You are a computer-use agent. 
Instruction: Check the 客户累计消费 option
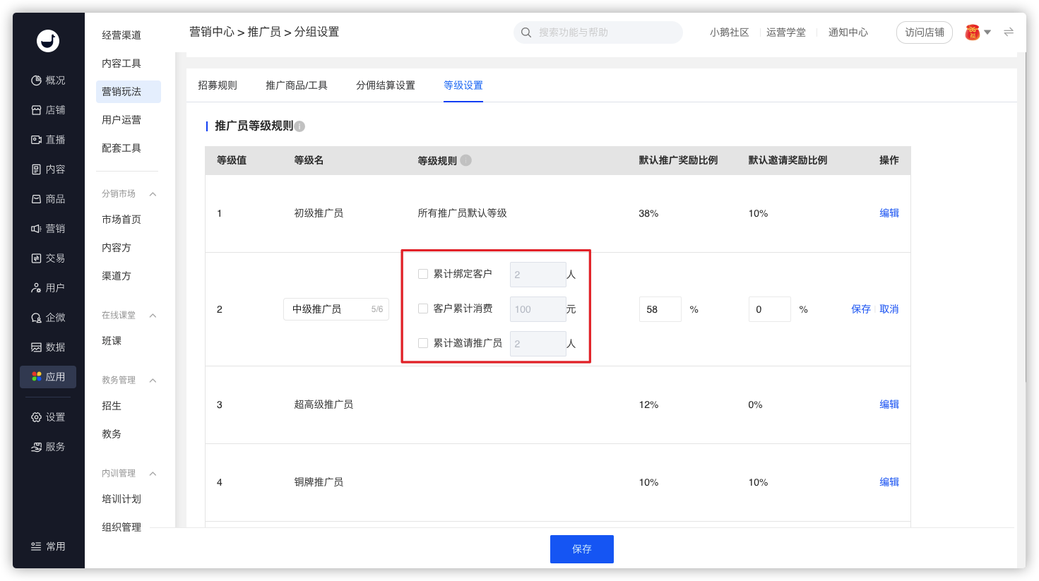point(423,309)
